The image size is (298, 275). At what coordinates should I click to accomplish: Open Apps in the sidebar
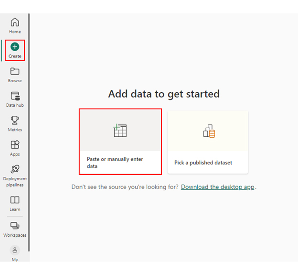[15, 148]
